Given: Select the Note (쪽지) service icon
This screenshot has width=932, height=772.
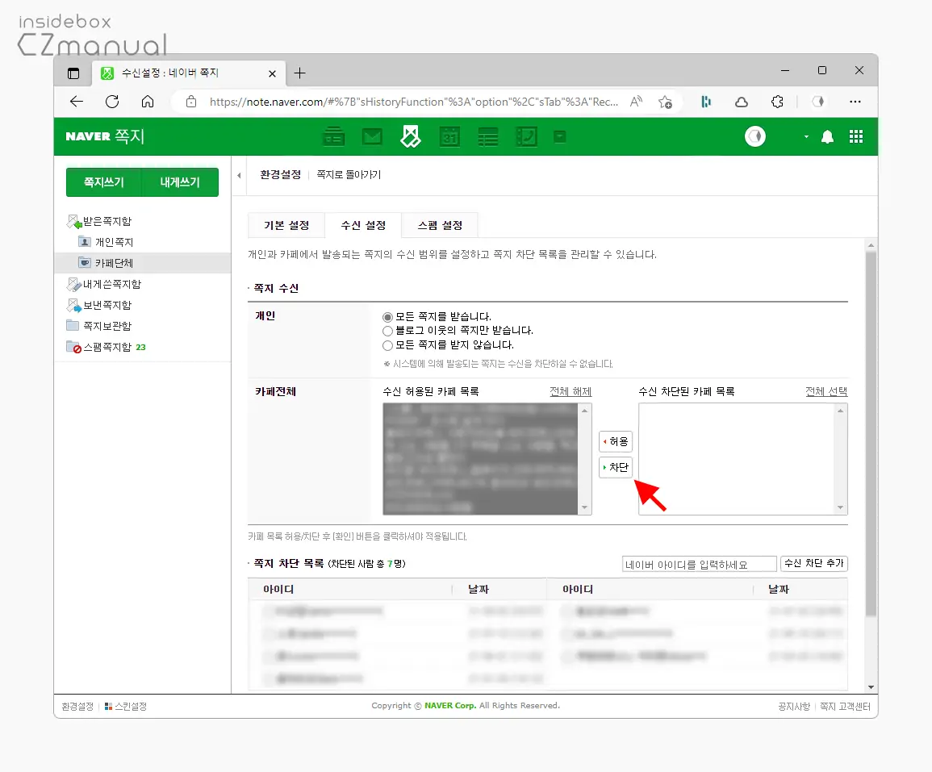Looking at the screenshot, I should click(411, 136).
